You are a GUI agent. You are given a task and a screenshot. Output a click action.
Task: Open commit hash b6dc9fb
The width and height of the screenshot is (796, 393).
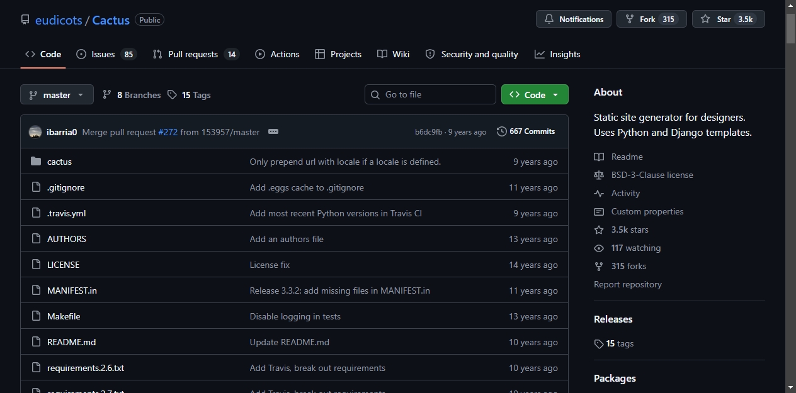point(428,132)
